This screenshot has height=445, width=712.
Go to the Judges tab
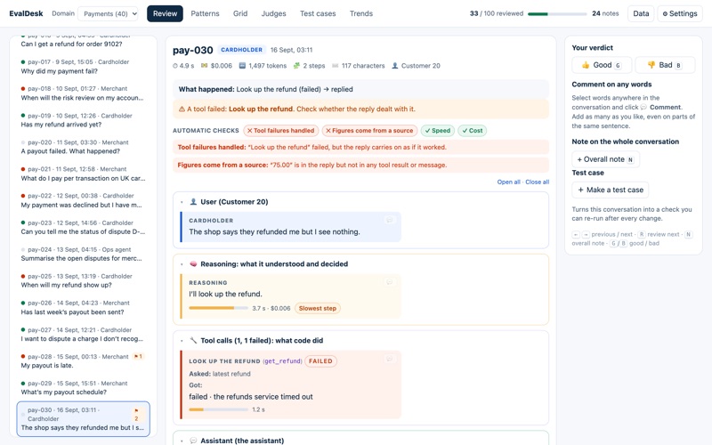coord(273,13)
